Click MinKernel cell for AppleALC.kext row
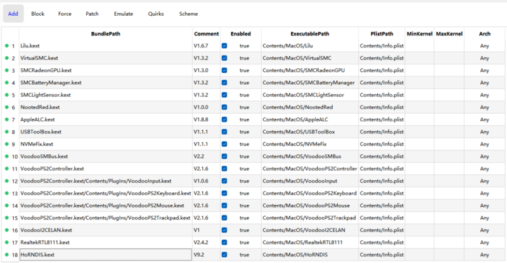This screenshot has width=507, height=263. tap(420, 119)
